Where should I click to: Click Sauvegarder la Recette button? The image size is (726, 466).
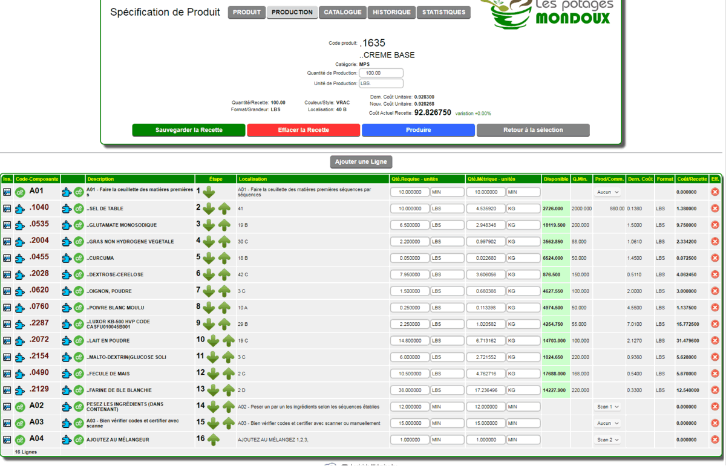189,130
